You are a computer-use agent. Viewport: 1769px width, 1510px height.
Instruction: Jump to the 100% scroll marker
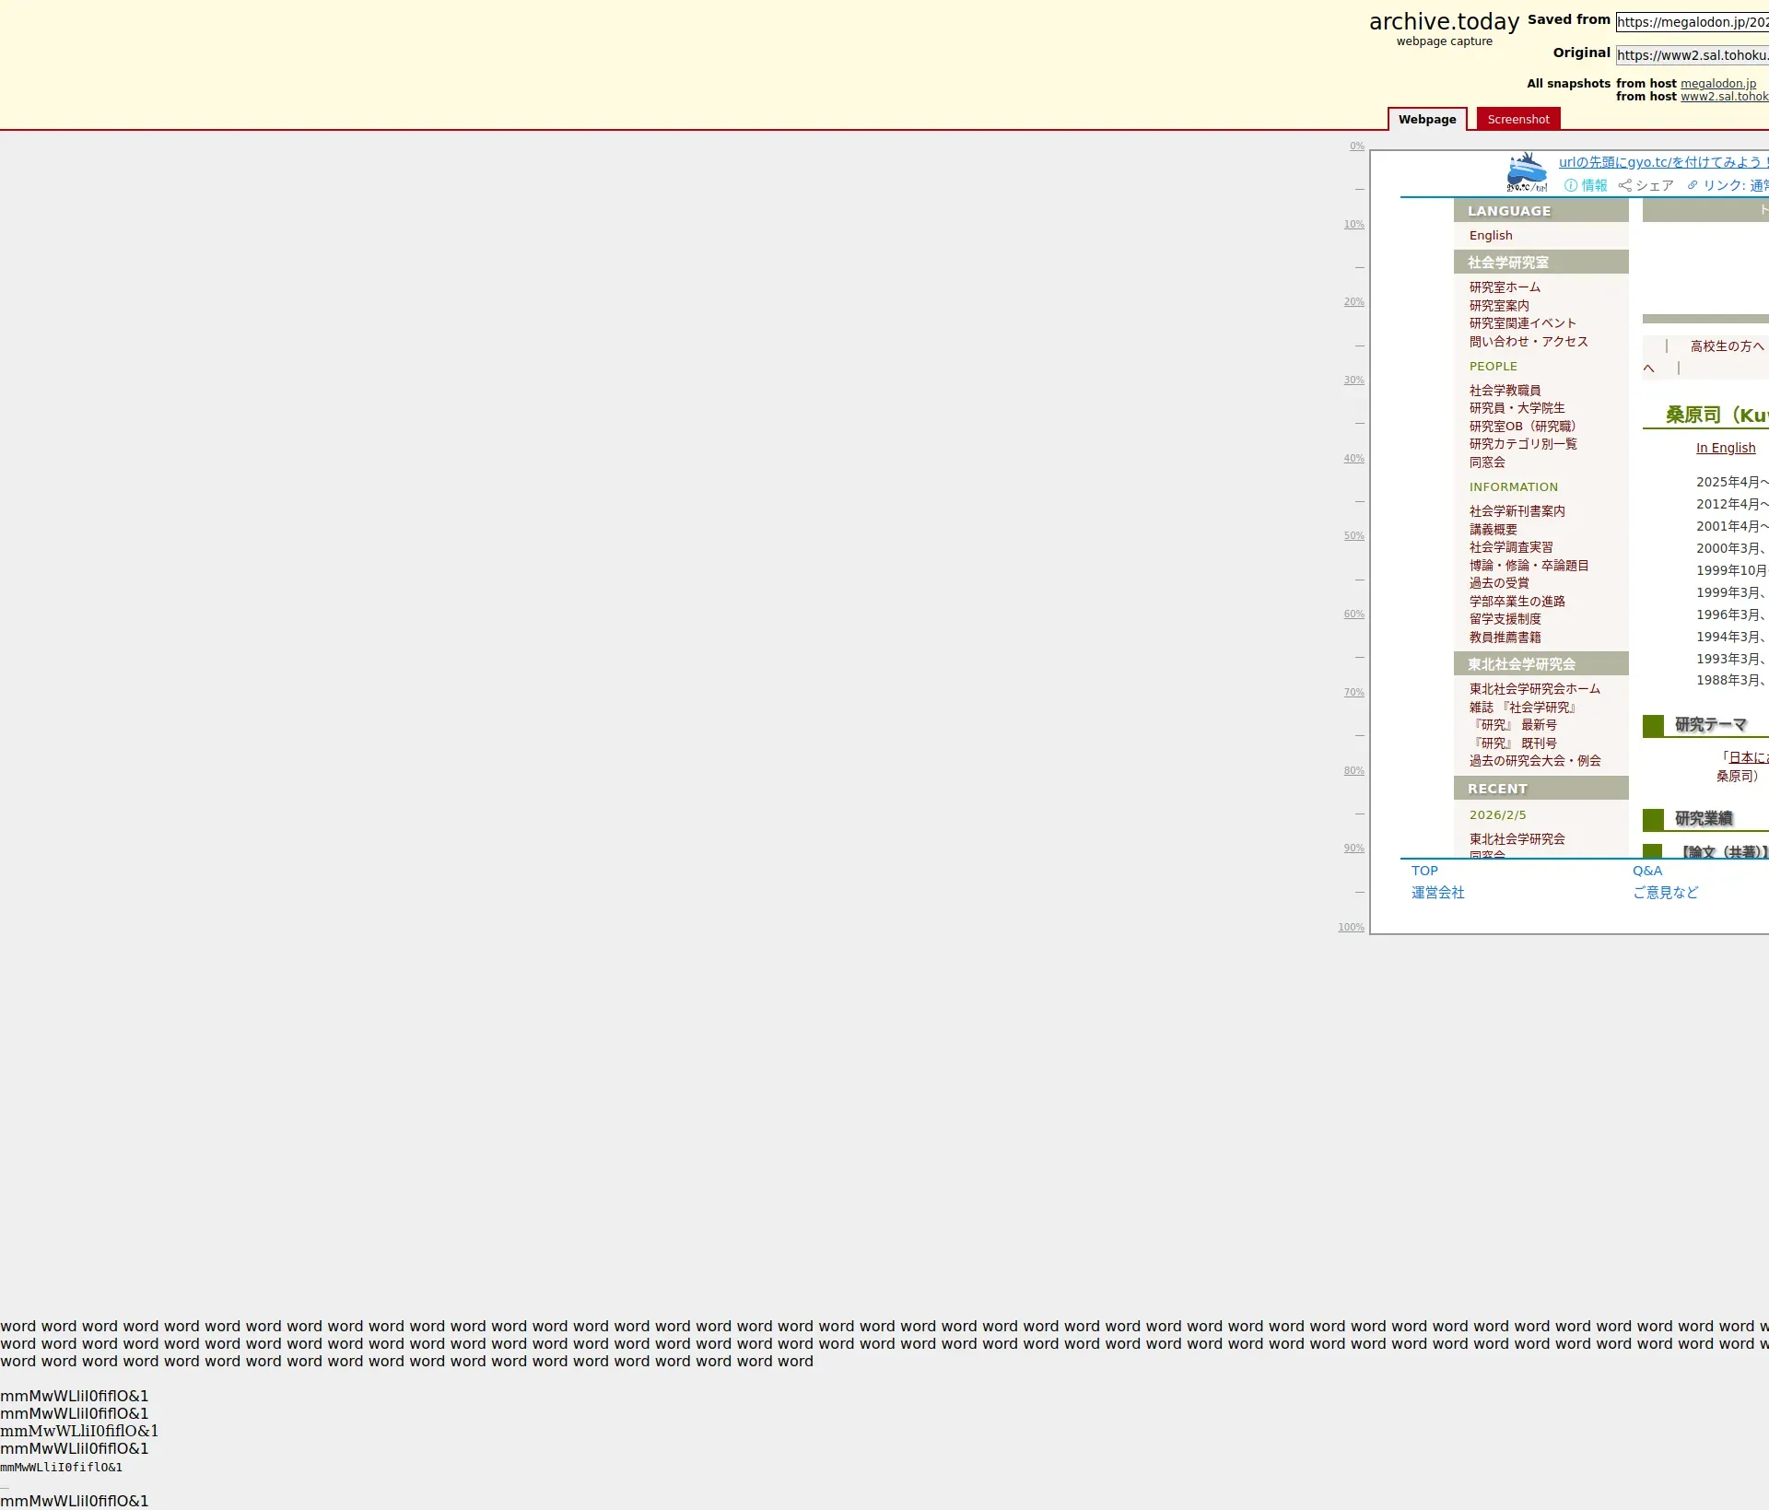coord(1351,927)
